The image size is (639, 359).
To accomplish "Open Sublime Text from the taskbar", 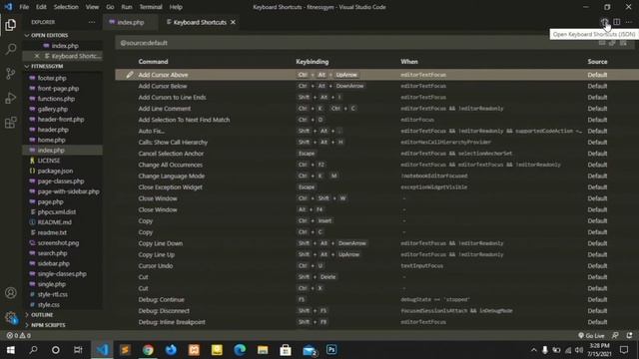I will click(125, 350).
